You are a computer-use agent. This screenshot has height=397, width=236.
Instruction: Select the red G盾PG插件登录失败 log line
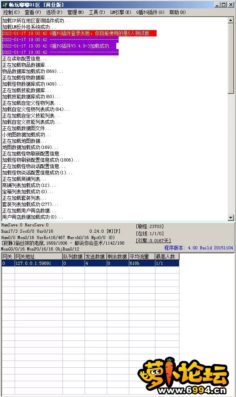(x=79, y=33)
